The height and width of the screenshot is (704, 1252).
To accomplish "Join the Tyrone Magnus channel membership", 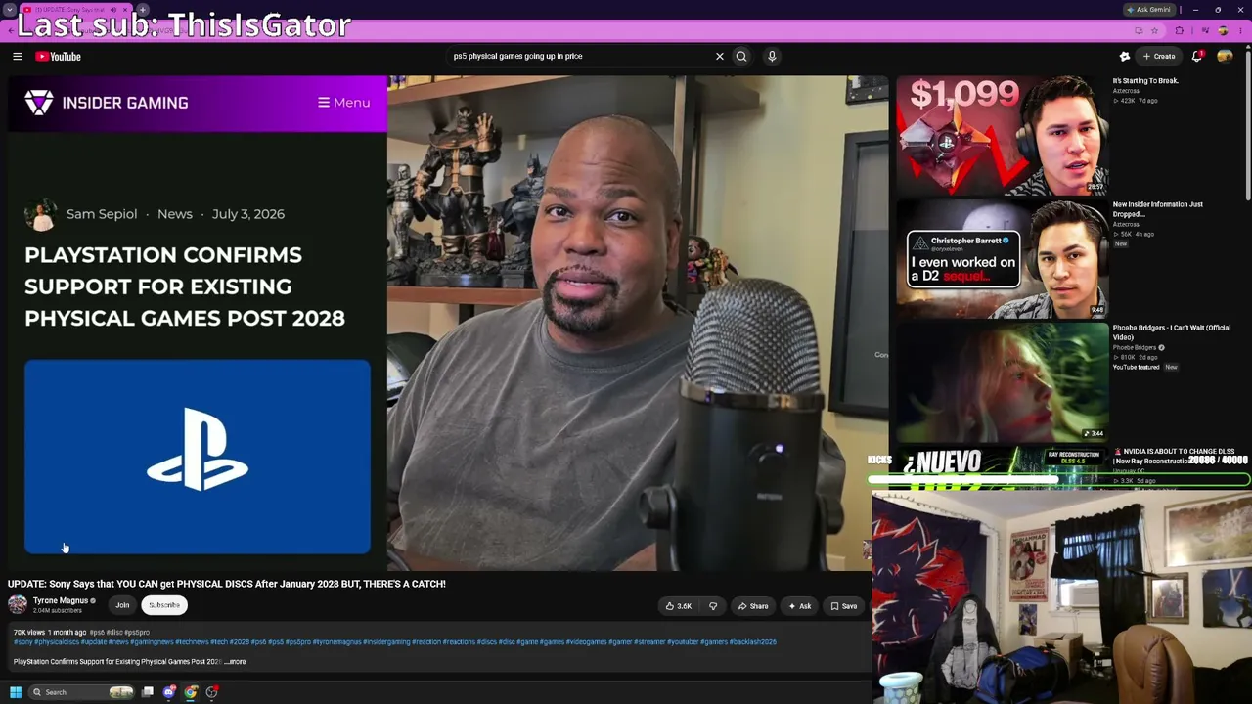I will (122, 605).
